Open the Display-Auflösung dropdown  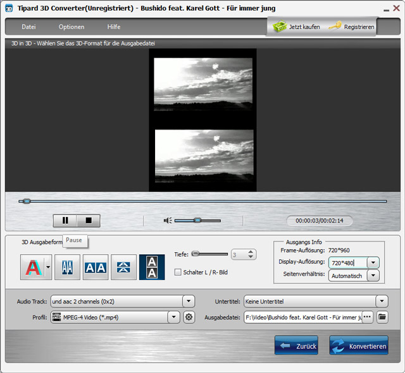click(373, 263)
